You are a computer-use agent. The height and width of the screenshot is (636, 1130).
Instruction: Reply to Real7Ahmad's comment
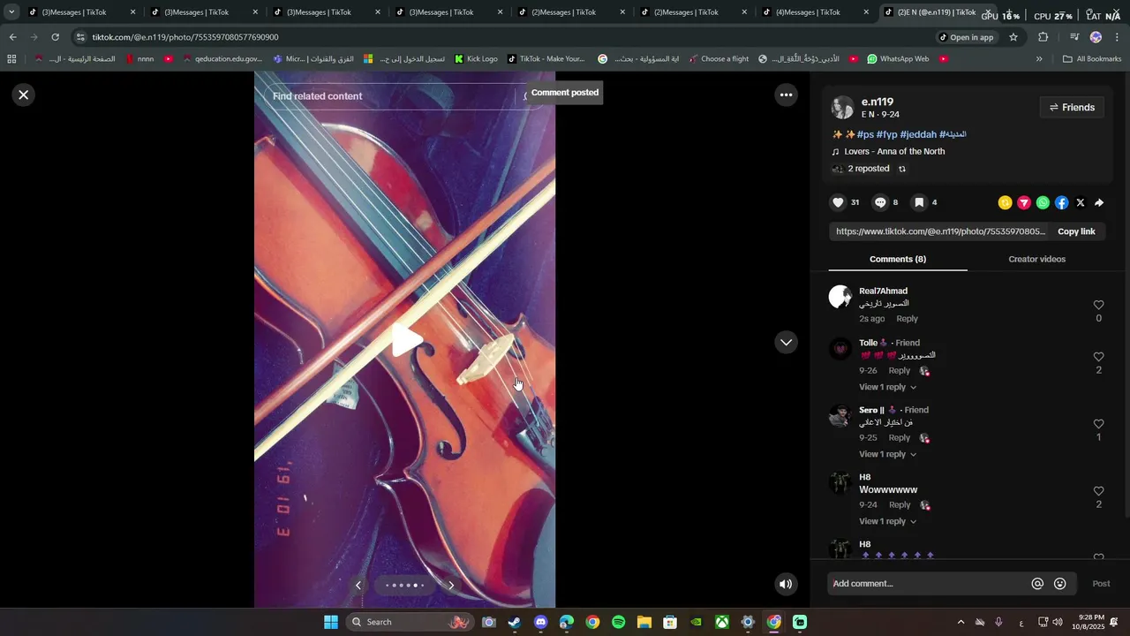(x=907, y=319)
